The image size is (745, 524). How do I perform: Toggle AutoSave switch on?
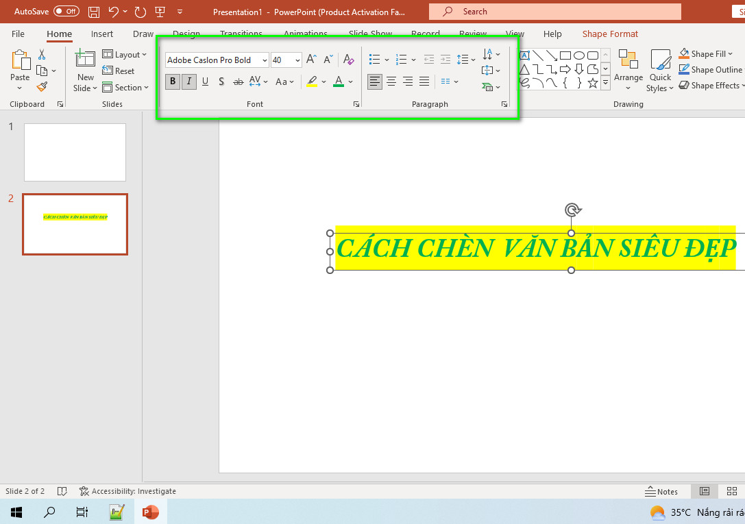(66, 12)
